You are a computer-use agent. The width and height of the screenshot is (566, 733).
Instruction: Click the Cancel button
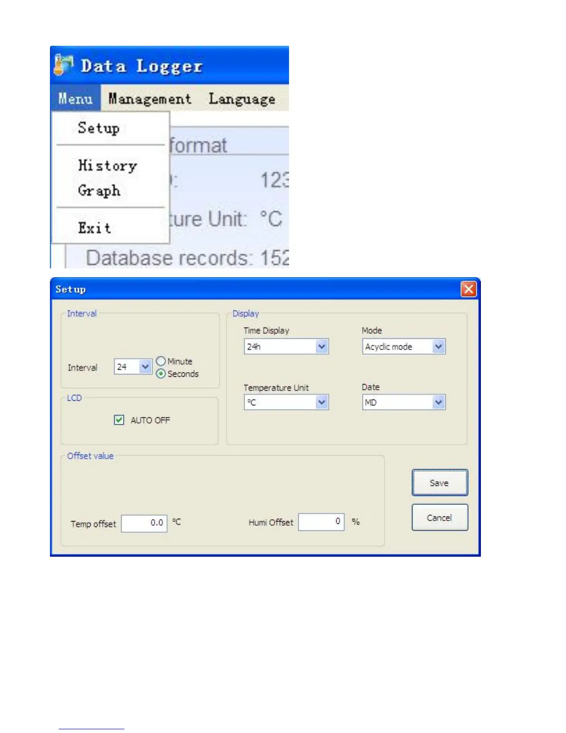(440, 517)
